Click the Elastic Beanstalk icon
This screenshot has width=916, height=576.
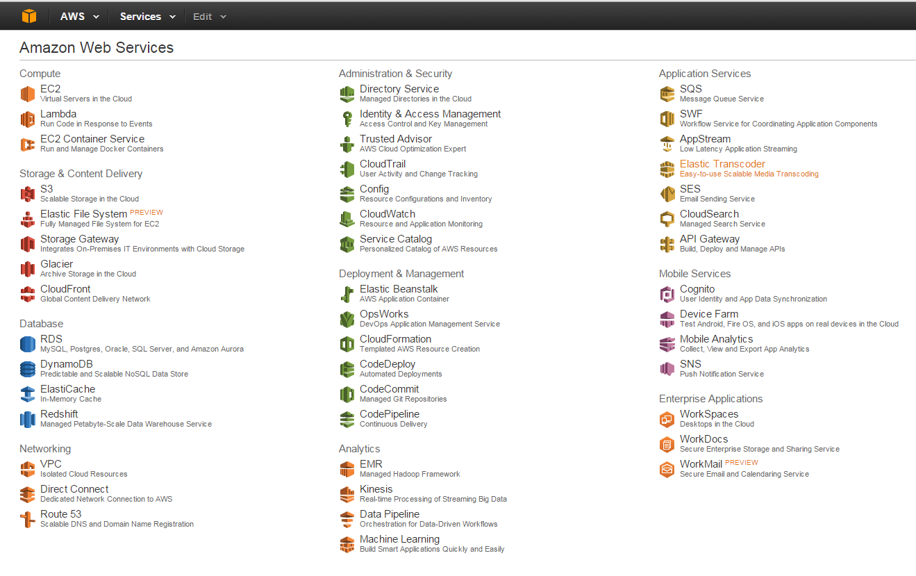point(347,294)
